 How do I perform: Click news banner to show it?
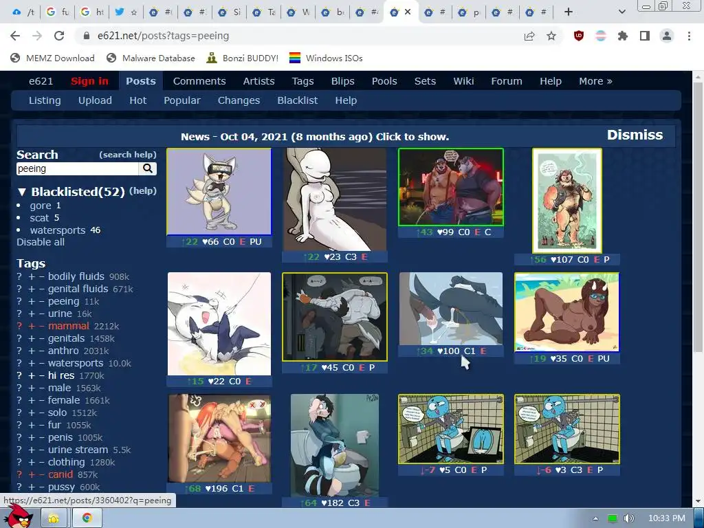pyautogui.click(x=315, y=137)
